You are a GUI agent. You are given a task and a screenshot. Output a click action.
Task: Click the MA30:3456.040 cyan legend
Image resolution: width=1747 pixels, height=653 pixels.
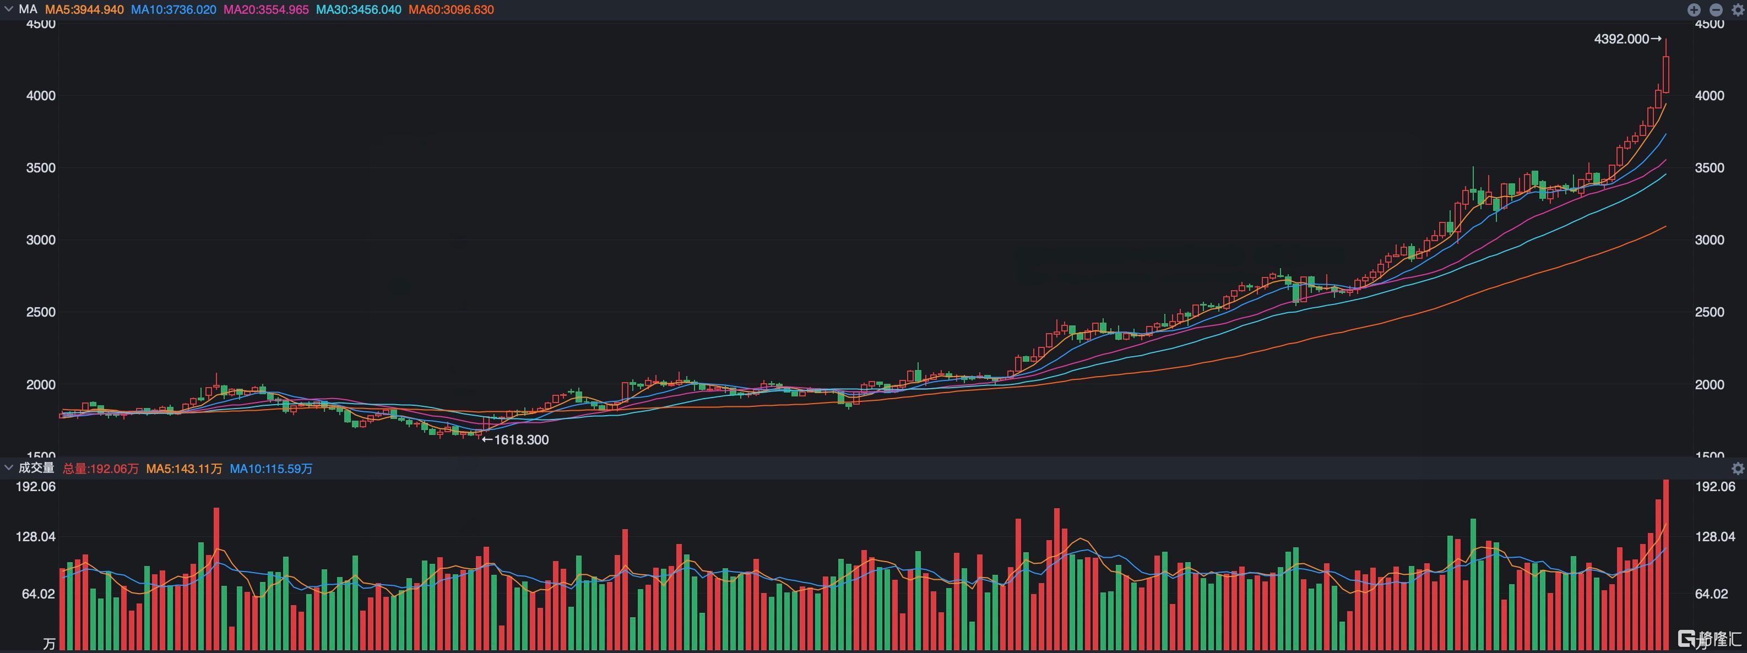359,9
